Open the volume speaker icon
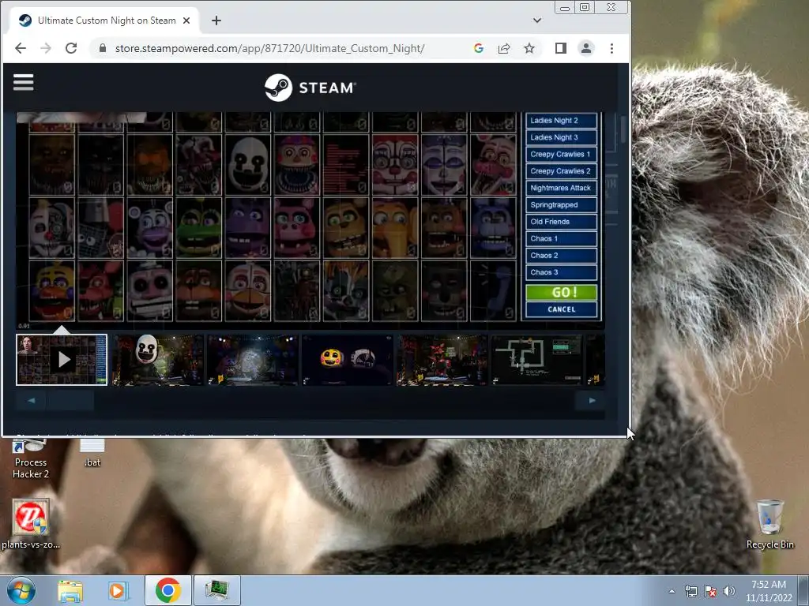This screenshot has height=606, width=809. point(728,592)
